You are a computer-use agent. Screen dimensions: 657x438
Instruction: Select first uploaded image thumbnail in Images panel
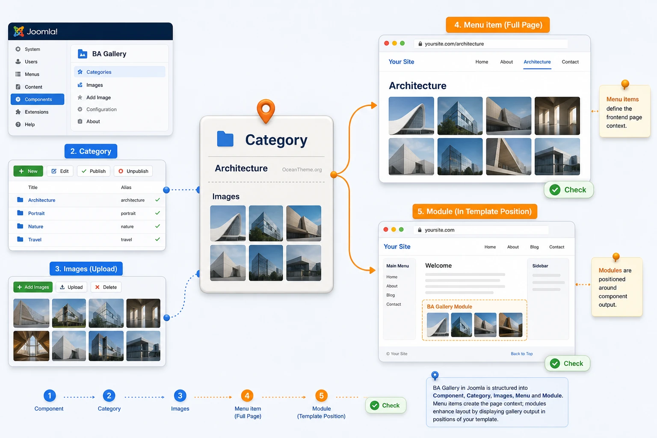point(31,313)
